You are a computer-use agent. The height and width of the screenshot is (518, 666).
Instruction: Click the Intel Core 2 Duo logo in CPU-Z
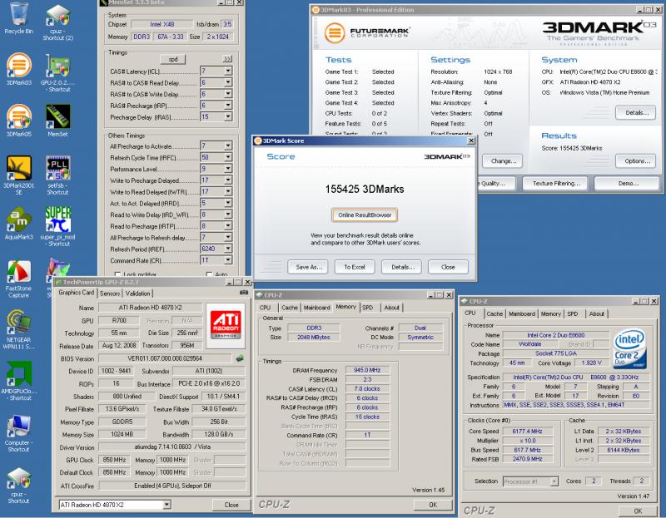[630, 348]
